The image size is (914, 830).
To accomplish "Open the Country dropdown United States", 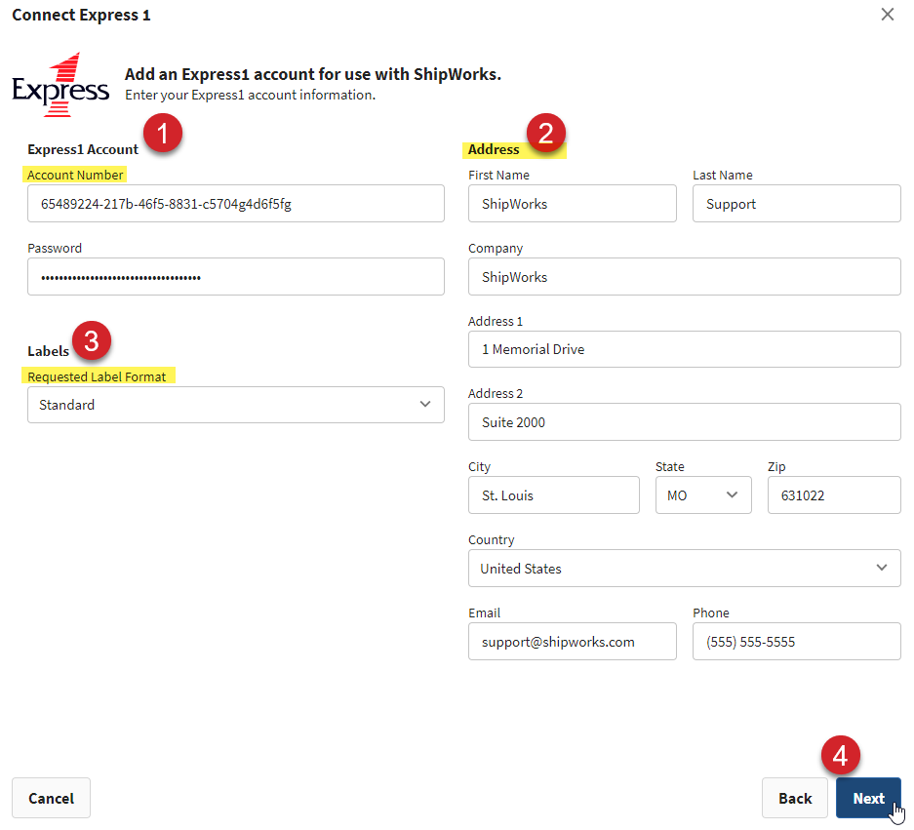I will click(x=685, y=569).
